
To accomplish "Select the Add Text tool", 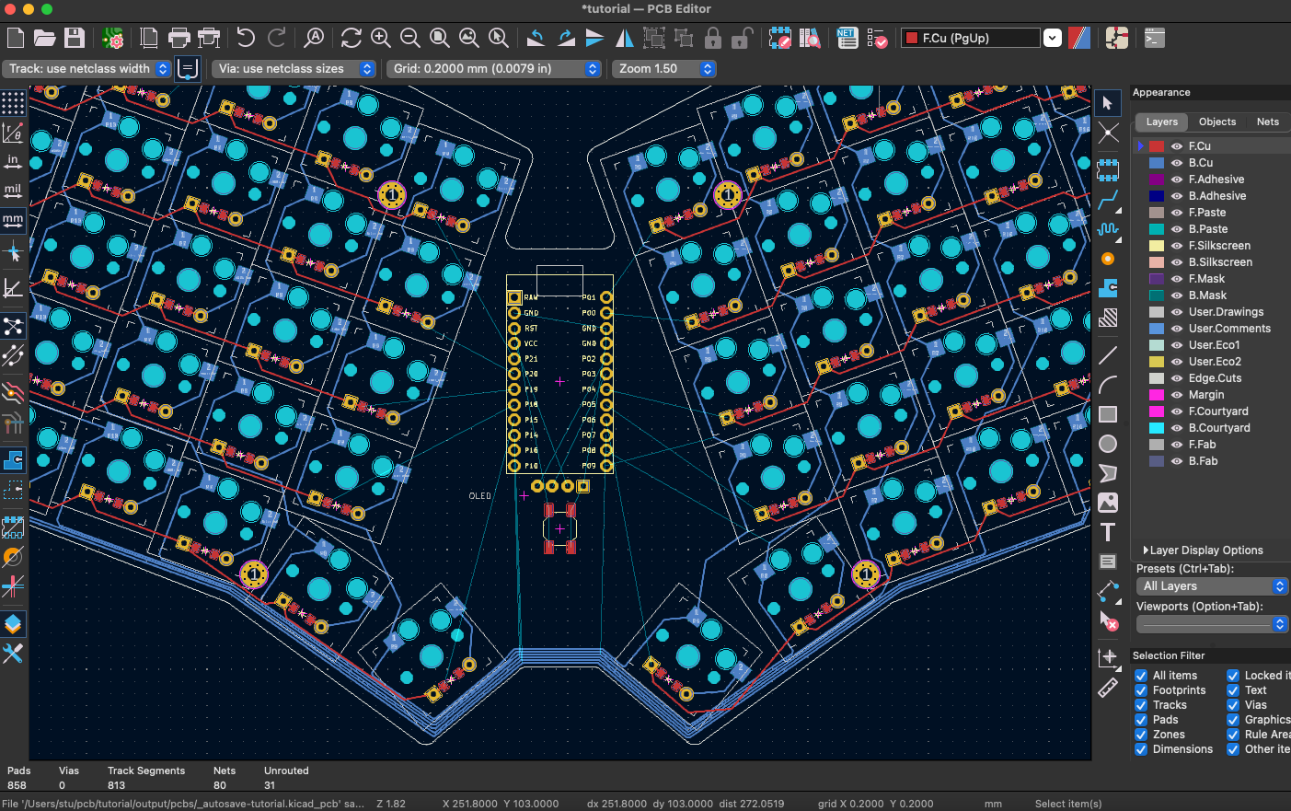I will (1108, 532).
